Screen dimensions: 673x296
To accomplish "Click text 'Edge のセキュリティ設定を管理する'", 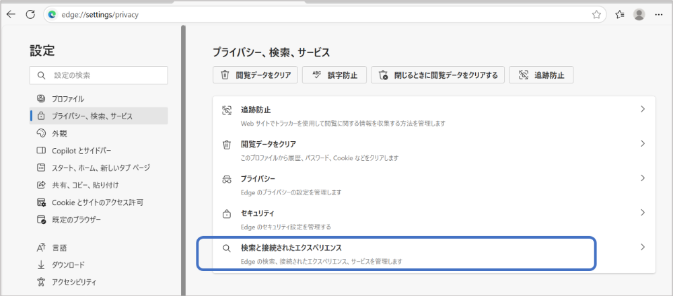I will tap(286, 227).
